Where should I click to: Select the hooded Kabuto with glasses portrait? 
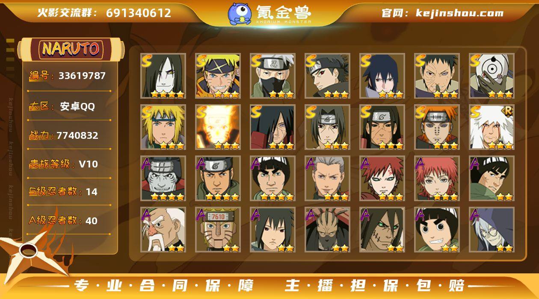point(492,230)
